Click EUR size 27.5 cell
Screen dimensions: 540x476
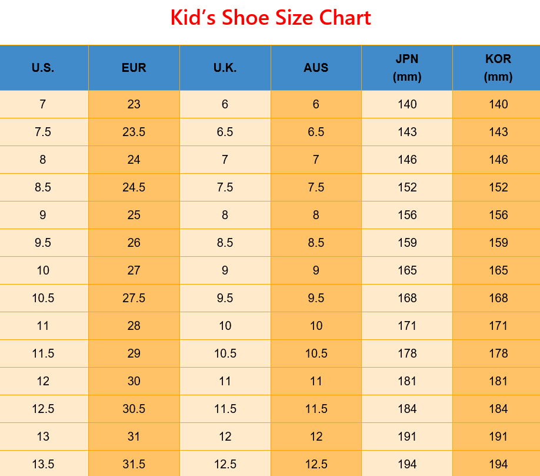click(134, 298)
